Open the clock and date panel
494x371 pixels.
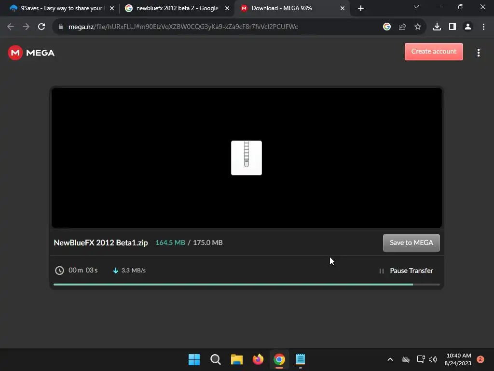point(458,359)
